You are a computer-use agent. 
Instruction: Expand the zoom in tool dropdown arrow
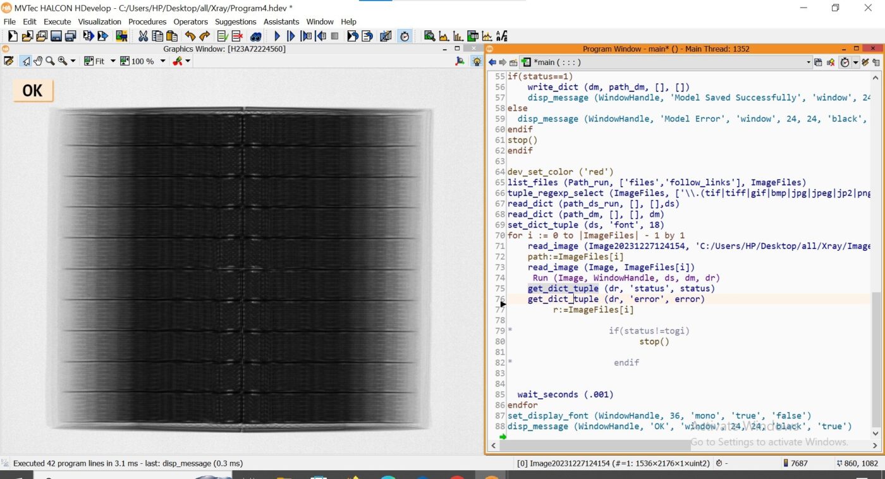(73, 61)
